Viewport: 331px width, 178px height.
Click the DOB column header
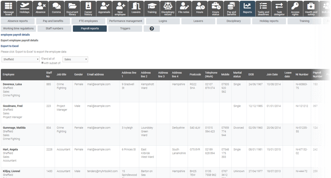point(251,74)
